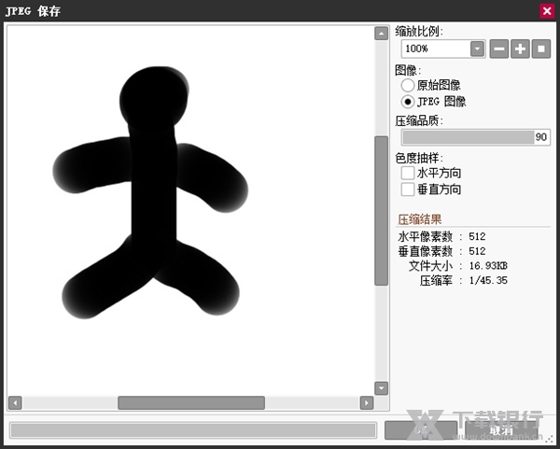Close the JPEG 保存 dialog

pyautogui.click(x=547, y=10)
